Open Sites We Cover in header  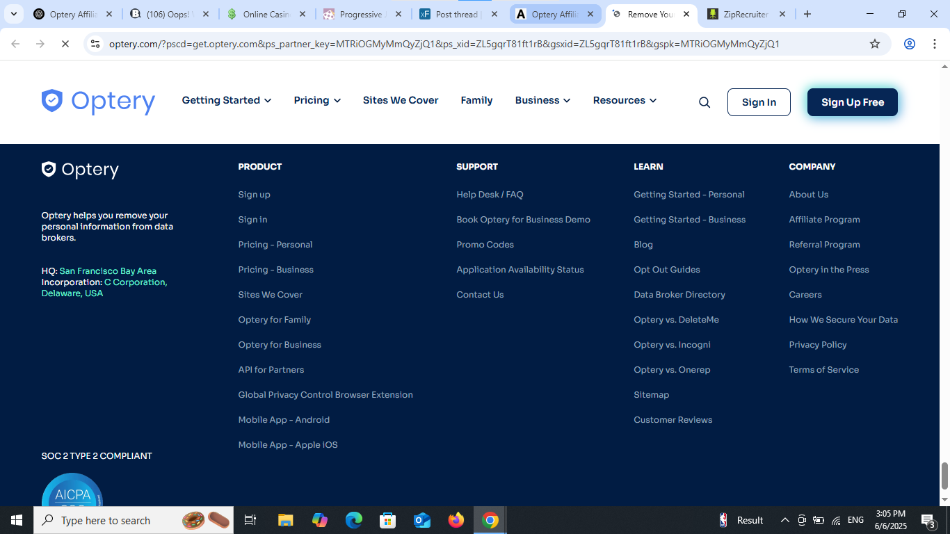click(x=401, y=100)
